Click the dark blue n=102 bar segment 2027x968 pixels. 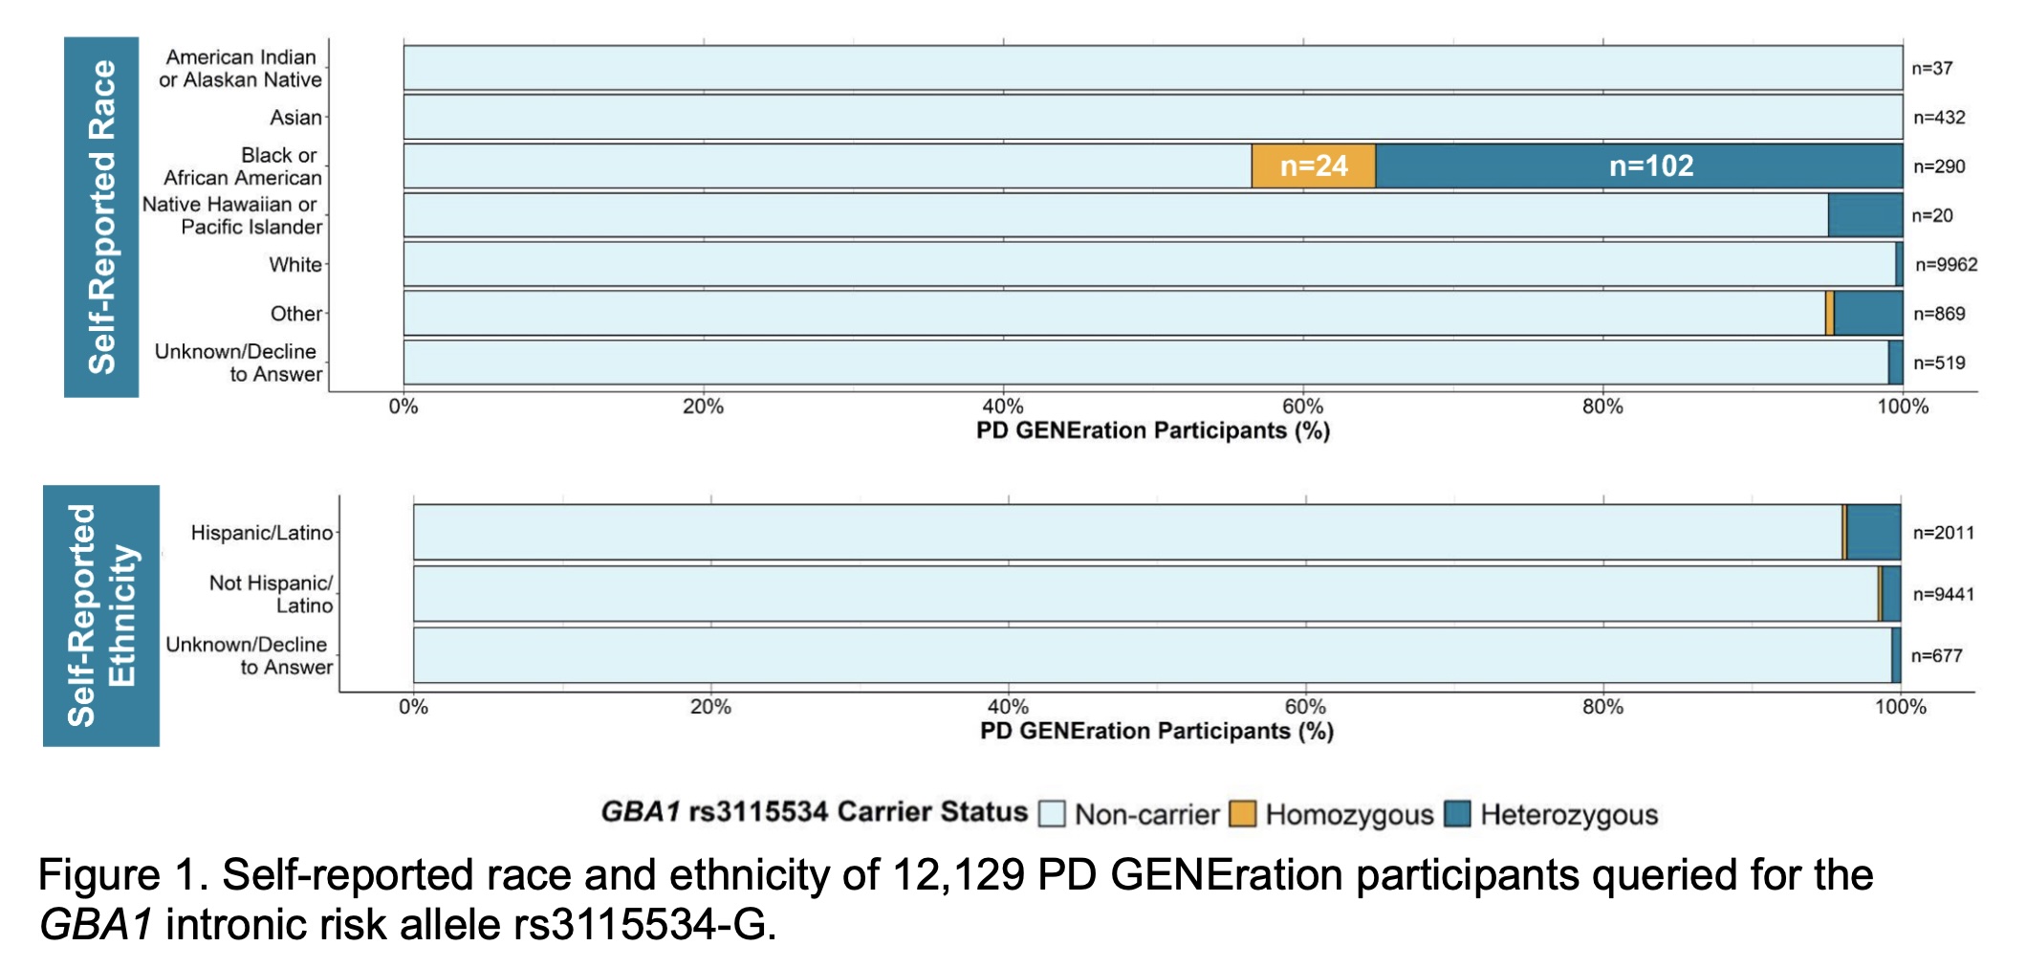(x=1639, y=166)
